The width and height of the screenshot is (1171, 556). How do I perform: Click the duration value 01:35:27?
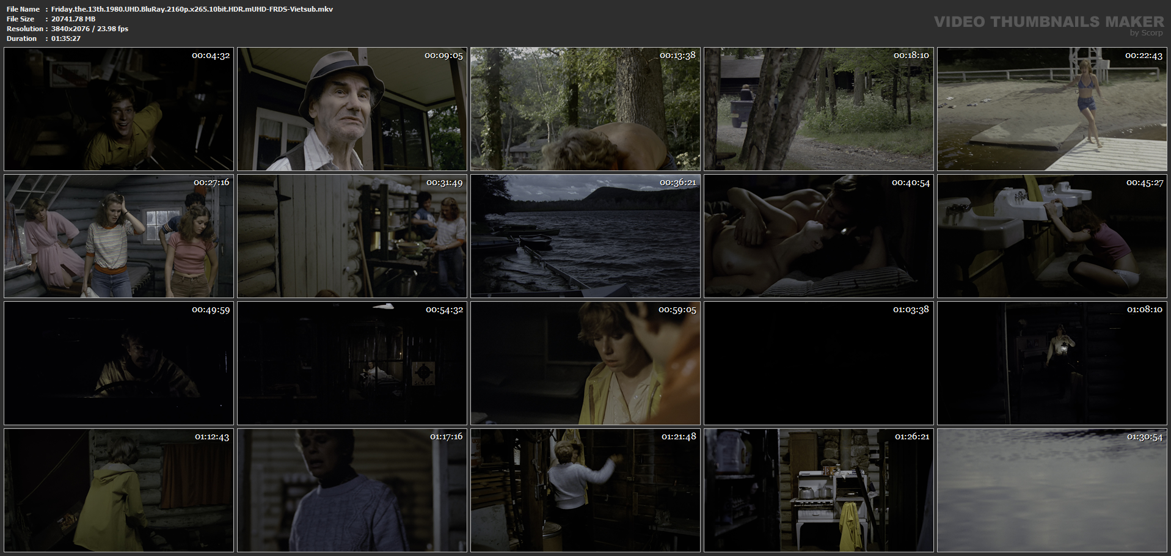pyautogui.click(x=66, y=38)
